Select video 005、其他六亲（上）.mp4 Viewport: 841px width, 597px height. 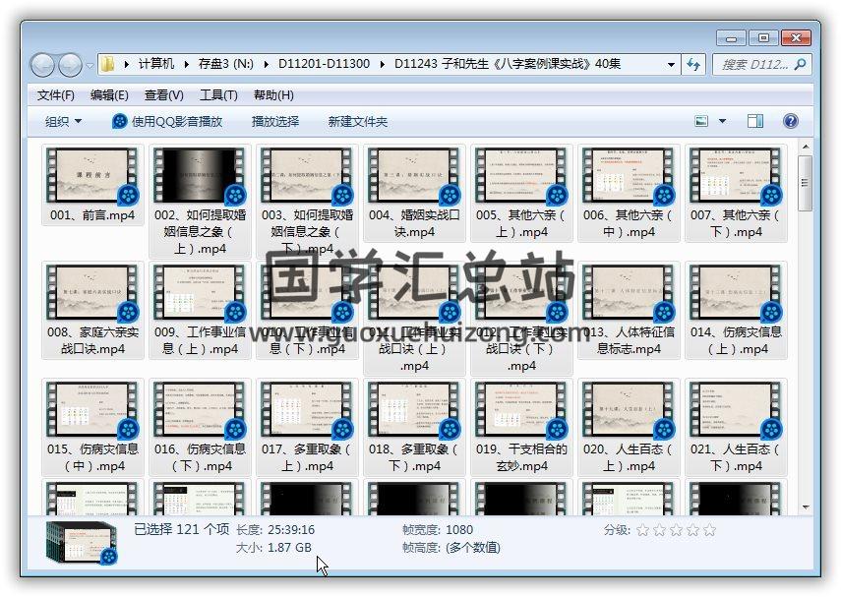tap(522, 193)
